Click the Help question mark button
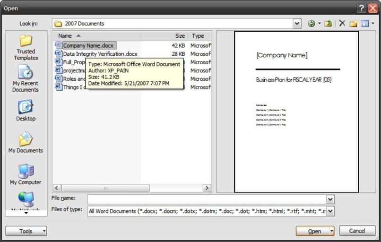381x242 pixels. pos(361,8)
